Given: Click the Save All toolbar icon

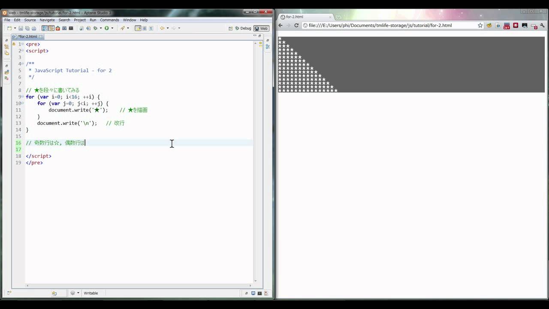Looking at the screenshot, I should 27,28.
